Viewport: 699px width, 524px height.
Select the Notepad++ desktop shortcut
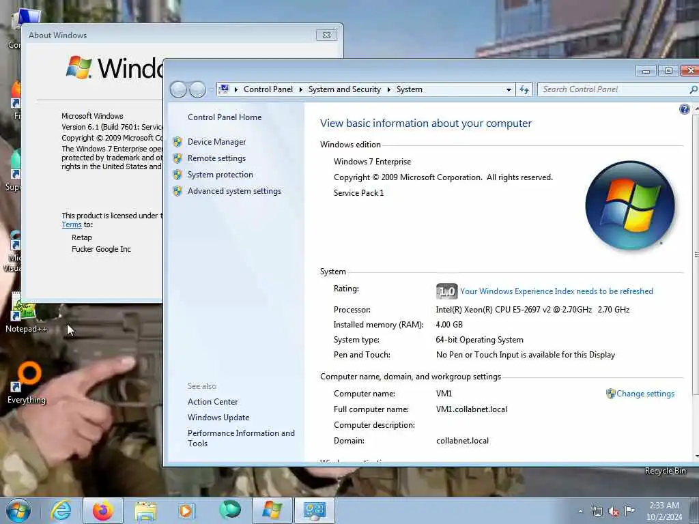tap(25, 312)
